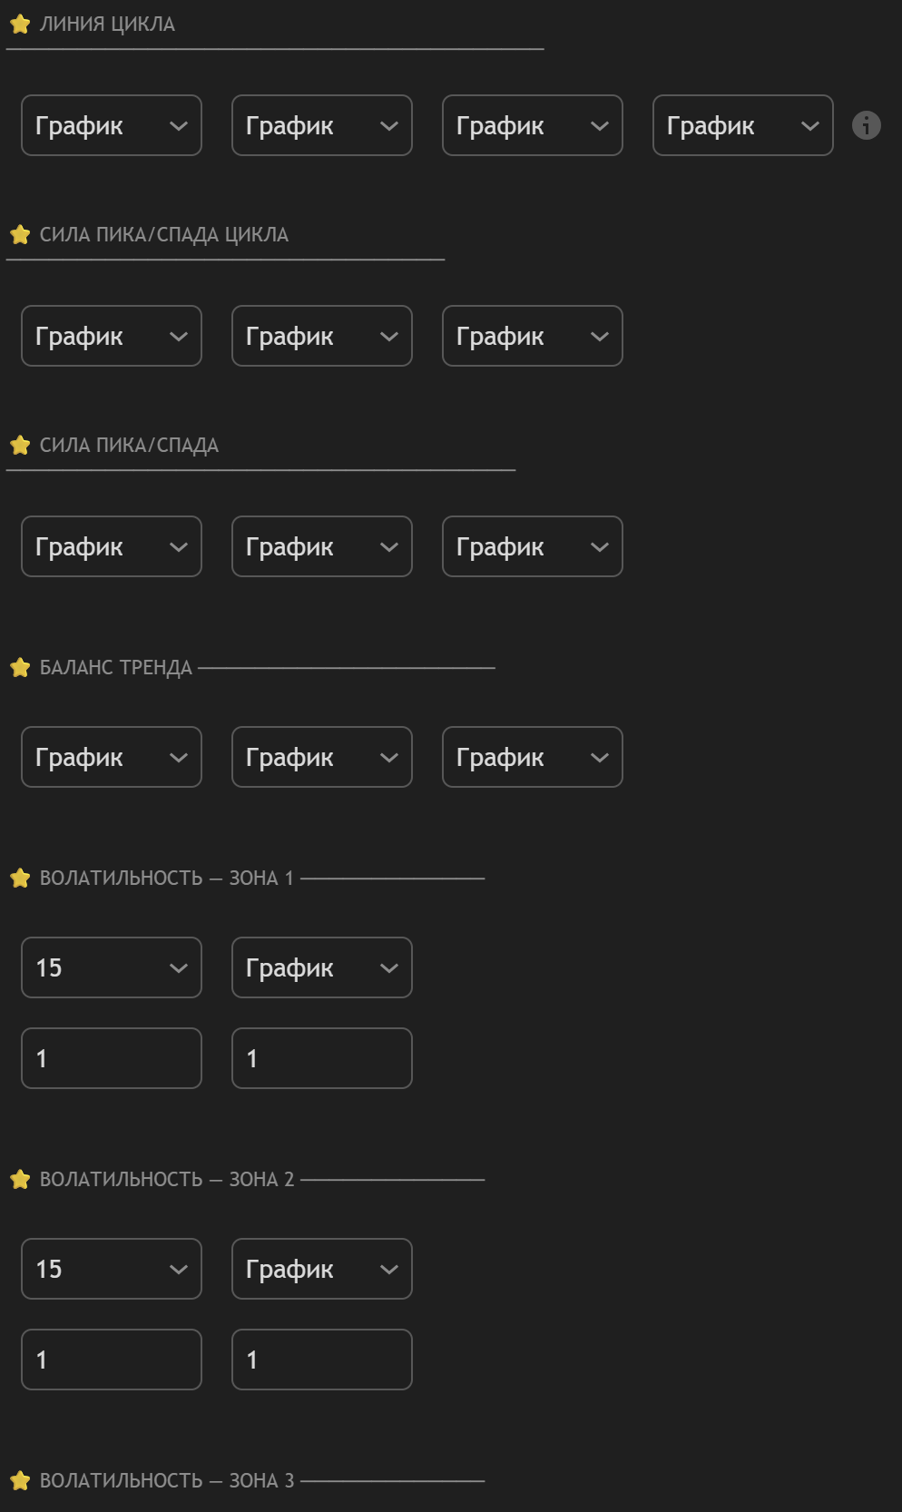
Task: Click the star icon beside Сила пика/спада
Action: click(20, 446)
